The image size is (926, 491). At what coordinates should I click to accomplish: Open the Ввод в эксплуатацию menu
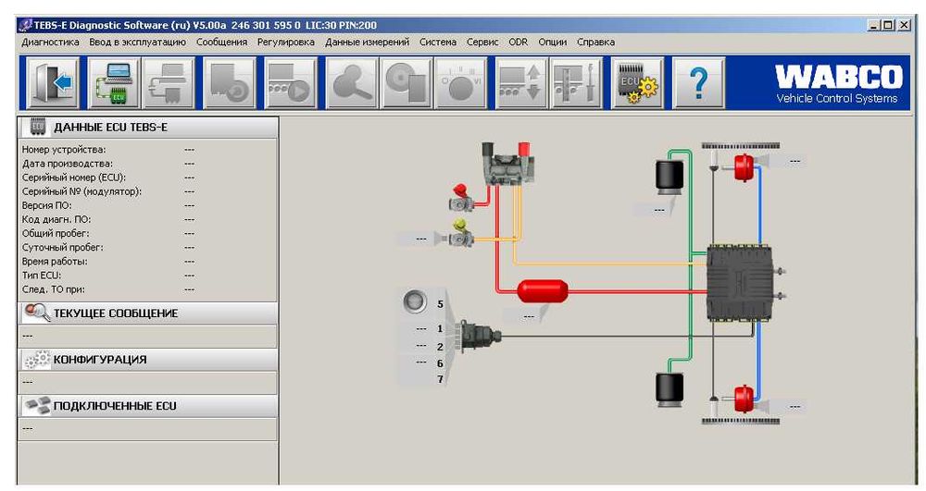click(x=138, y=42)
